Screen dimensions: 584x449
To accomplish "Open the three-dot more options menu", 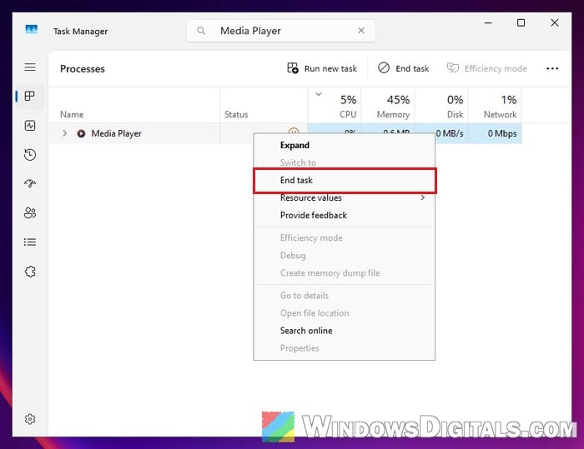I will click(552, 68).
